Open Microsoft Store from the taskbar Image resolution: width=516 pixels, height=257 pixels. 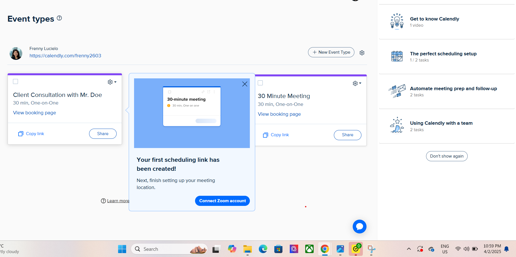tap(278, 249)
